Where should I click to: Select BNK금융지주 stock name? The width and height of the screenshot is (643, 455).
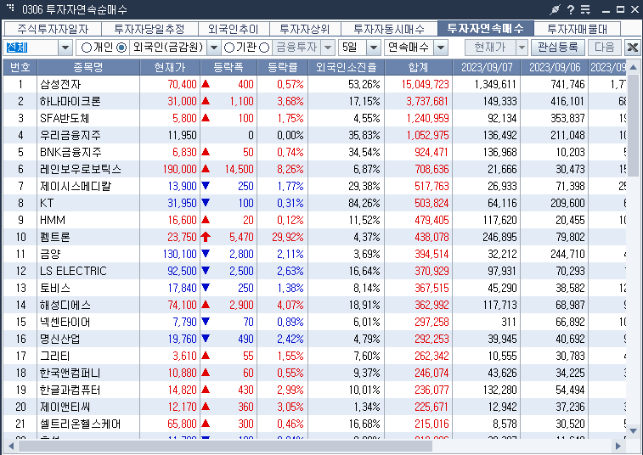71,153
